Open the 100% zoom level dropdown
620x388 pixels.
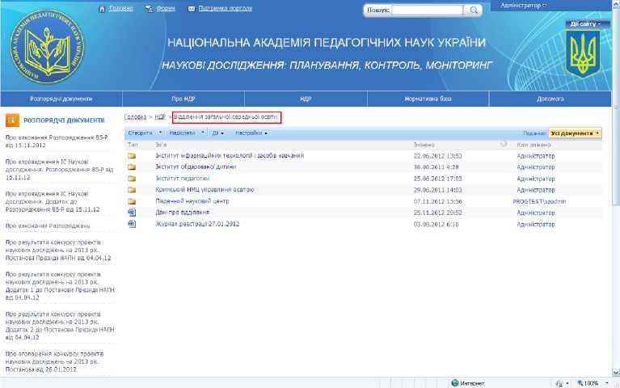[x=607, y=383]
